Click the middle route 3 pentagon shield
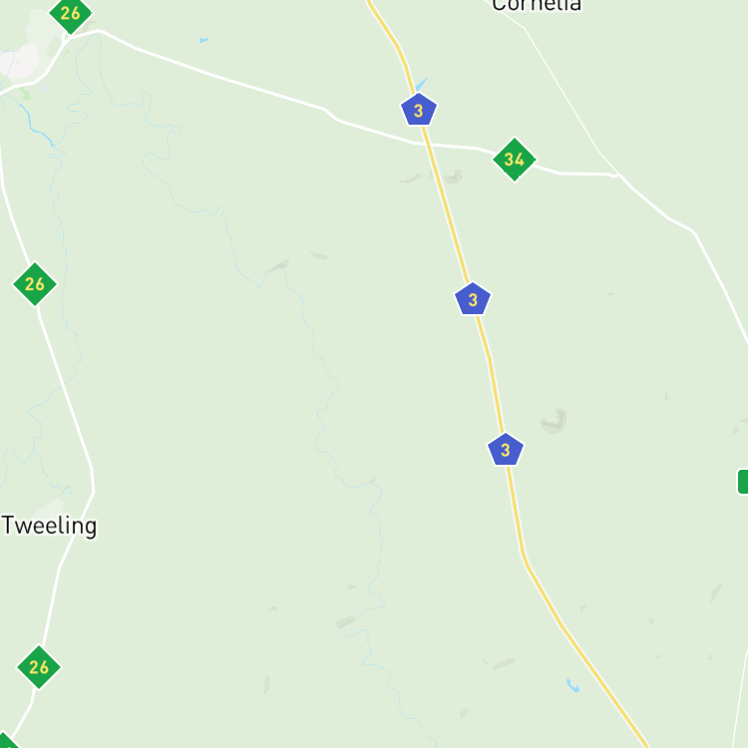The height and width of the screenshot is (748, 748). (x=473, y=299)
